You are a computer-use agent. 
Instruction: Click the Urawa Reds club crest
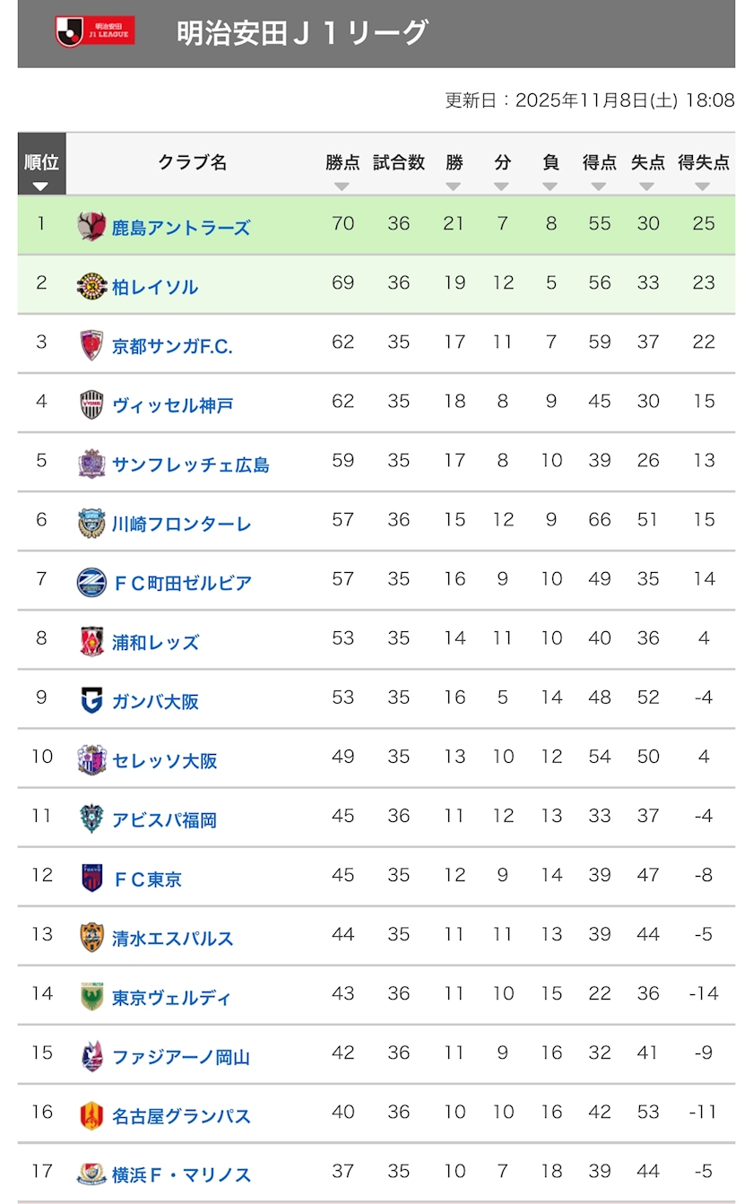point(91,641)
